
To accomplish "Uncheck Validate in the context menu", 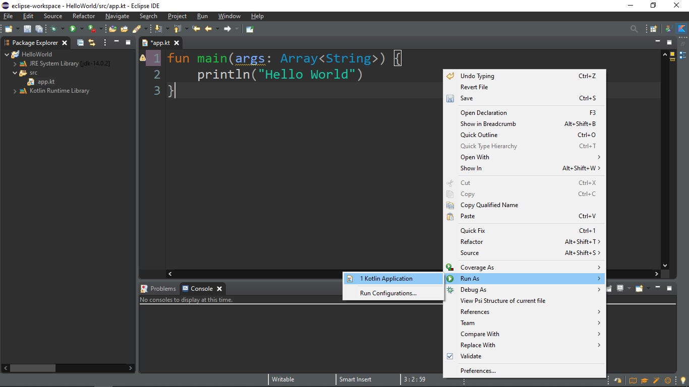I will coord(471,356).
